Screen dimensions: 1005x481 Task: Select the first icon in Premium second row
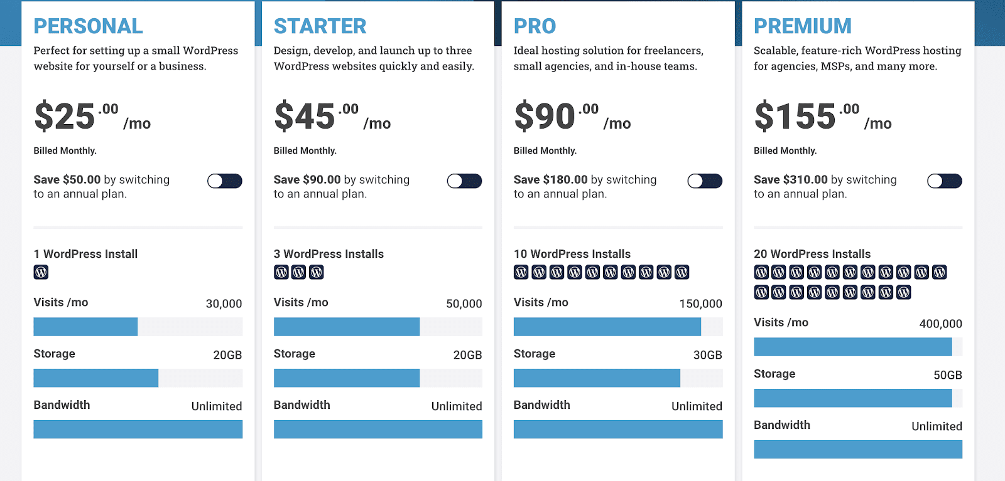click(761, 292)
